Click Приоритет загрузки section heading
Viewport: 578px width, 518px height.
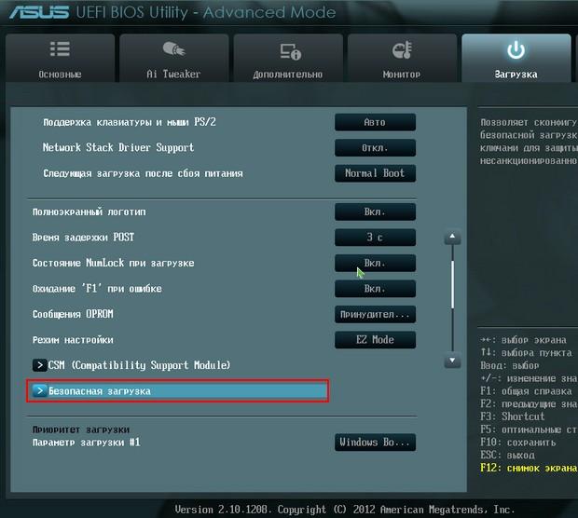coord(81,429)
